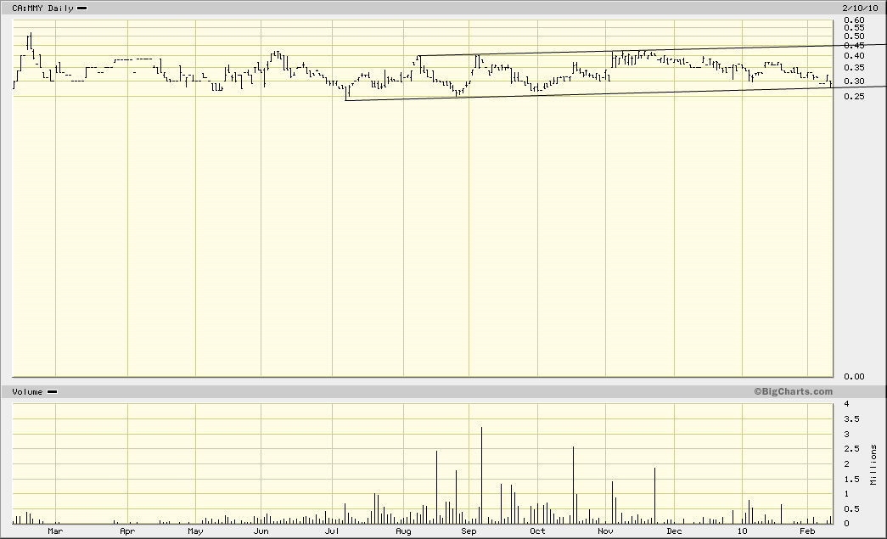This screenshot has width=887, height=539.
Task: Click the Millions axis caption
Action: (x=876, y=463)
